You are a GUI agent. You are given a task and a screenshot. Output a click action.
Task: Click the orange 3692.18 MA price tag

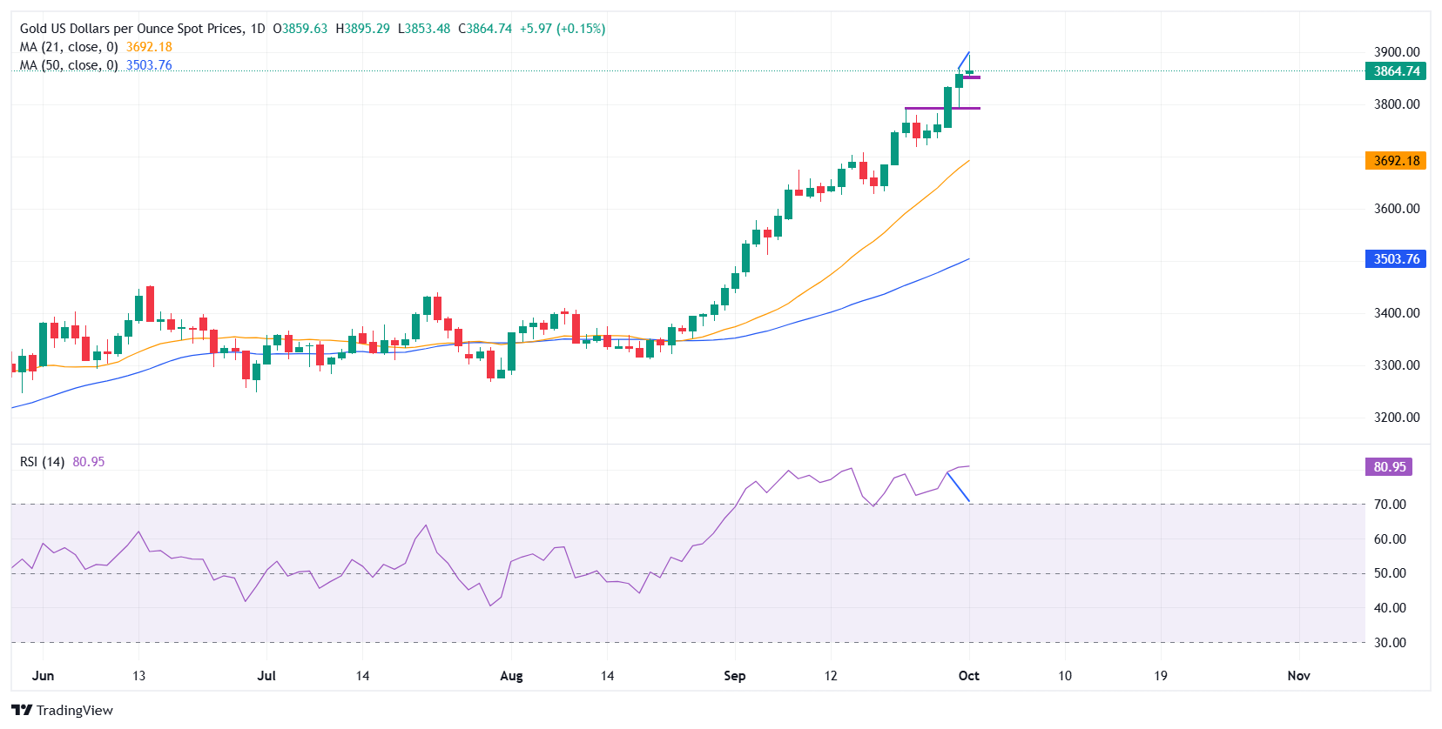[1396, 161]
